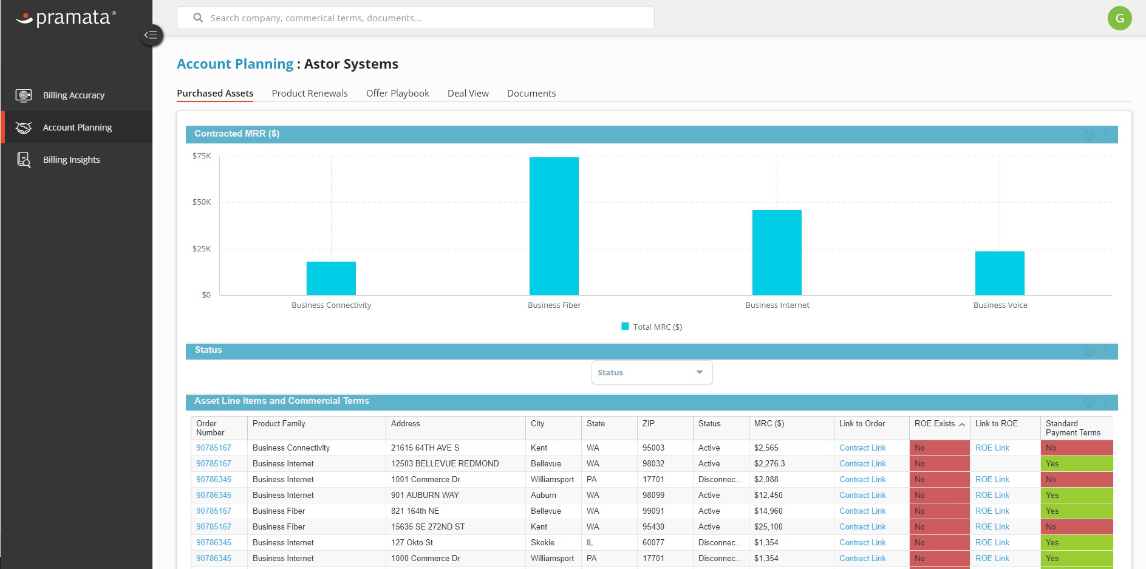Open ROE Link for 21615 64TH AVE S
The image size is (1146, 569).
pyautogui.click(x=992, y=448)
